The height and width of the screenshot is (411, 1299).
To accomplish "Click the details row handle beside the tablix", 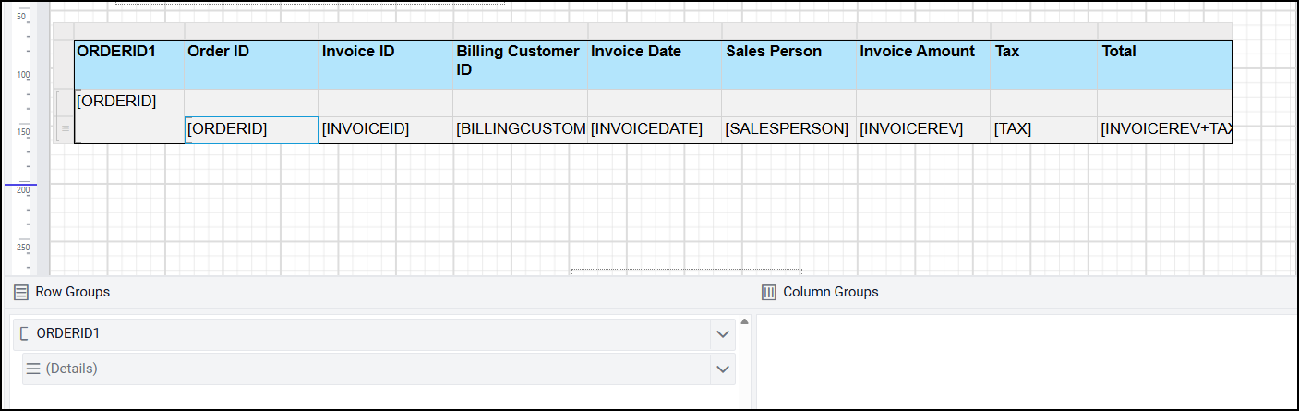I will (x=64, y=130).
